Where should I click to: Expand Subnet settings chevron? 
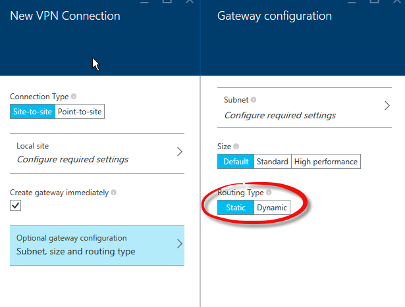(x=387, y=106)
